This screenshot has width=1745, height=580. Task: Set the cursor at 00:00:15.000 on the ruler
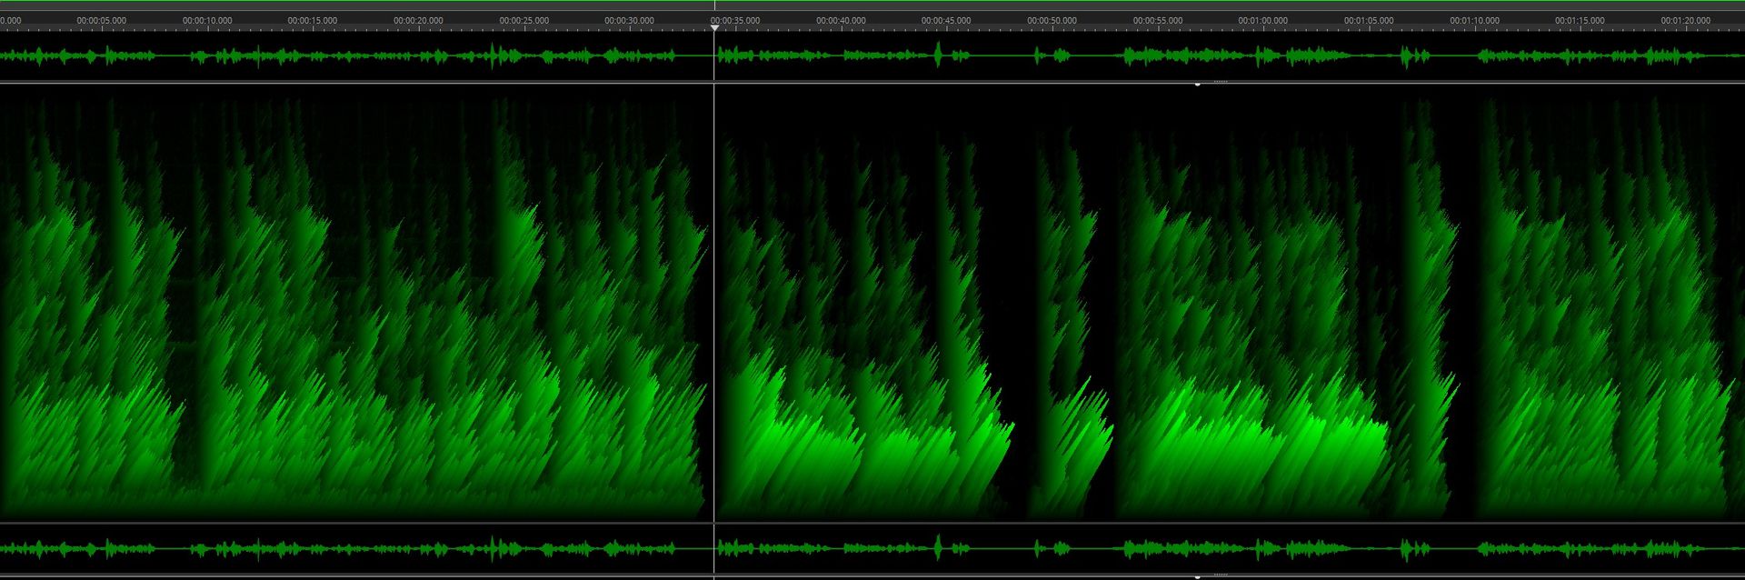tap(312, 20)
